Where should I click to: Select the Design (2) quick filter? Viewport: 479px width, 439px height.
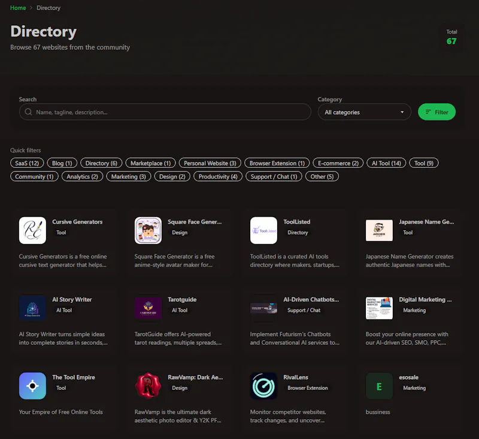172,176
